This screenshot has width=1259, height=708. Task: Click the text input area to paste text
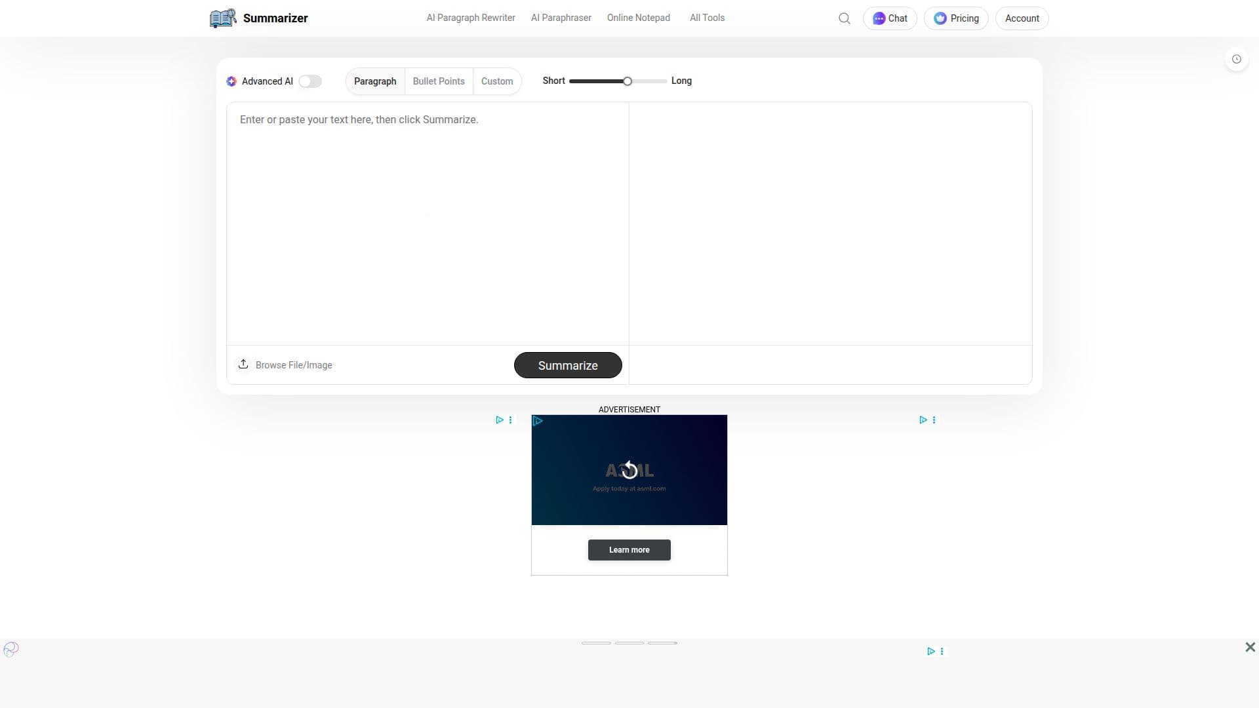[428, 224]
